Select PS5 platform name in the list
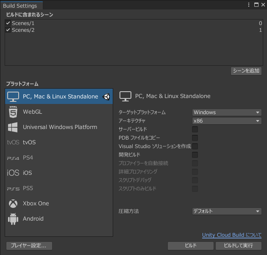The width and height of the screenshot is (267, 255). [x=28, y=188]
